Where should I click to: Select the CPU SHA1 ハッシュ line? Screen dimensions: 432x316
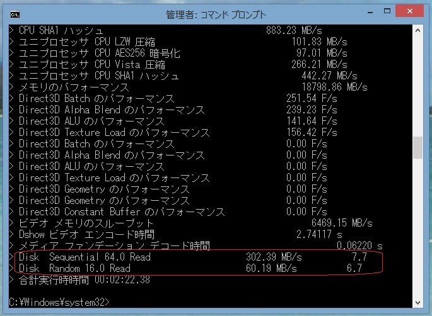(61, 30)
